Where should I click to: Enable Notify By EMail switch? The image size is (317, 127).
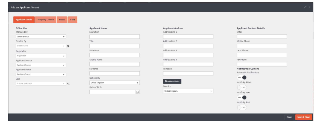click(242, 87)
